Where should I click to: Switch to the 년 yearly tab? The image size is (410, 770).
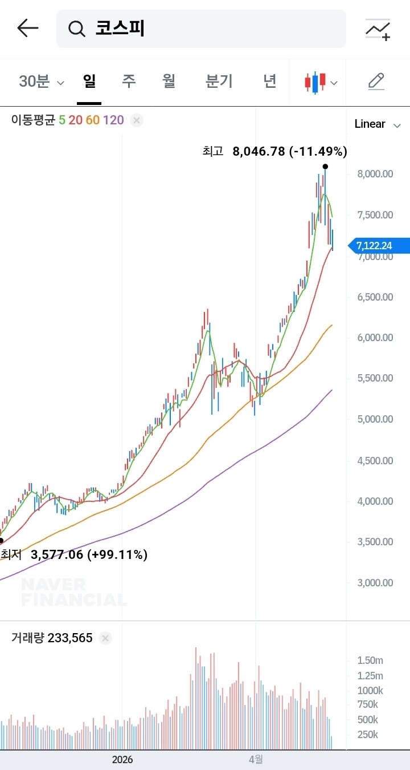(270, 82)
